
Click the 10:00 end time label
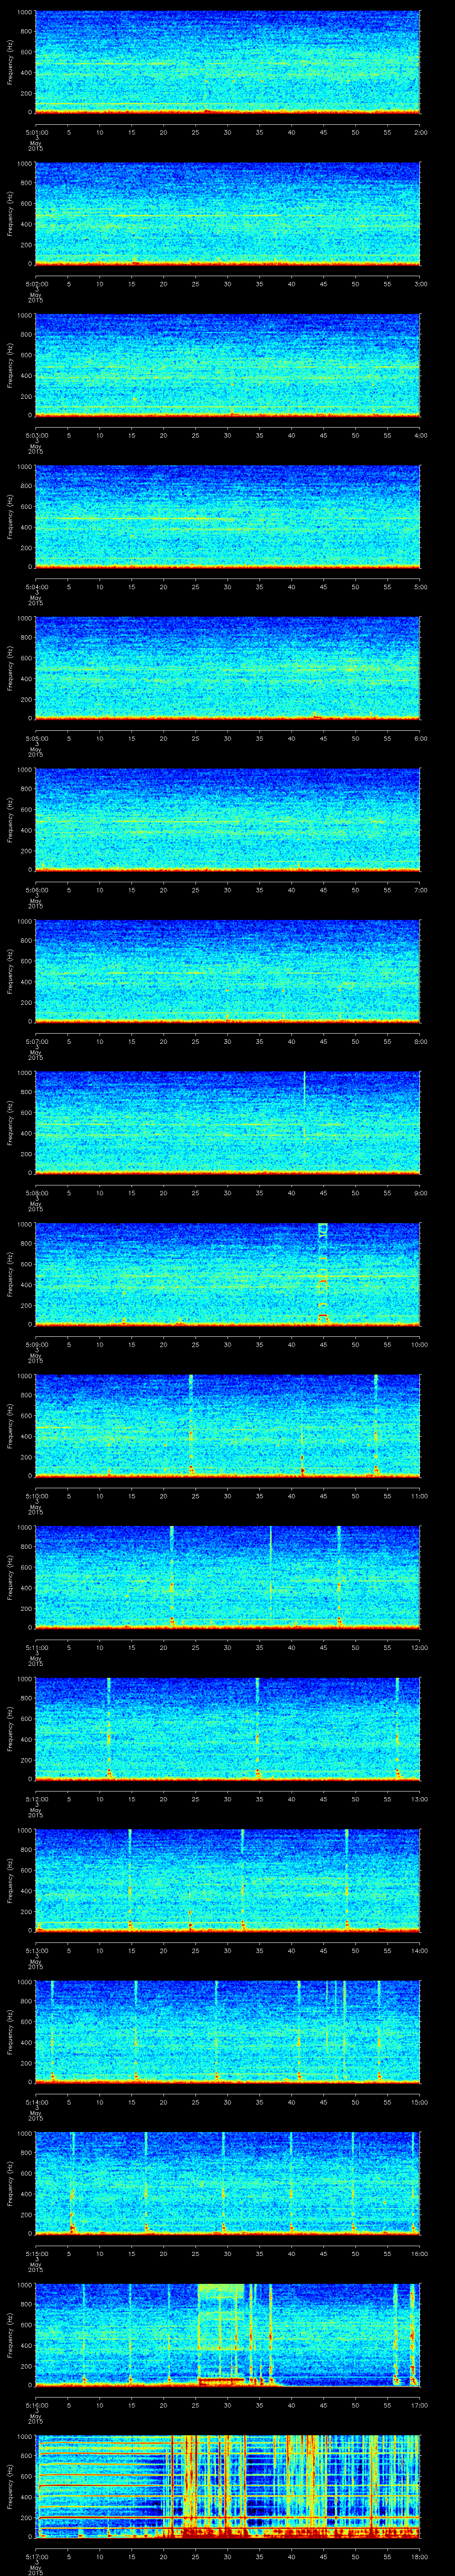point(419,1345)
